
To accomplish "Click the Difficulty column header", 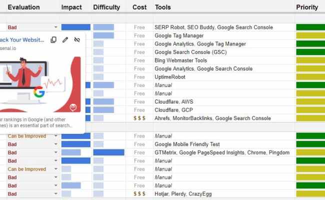I will [106, 7].
